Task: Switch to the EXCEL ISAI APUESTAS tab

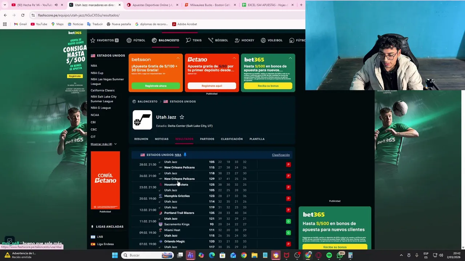Action: point(268,5)
